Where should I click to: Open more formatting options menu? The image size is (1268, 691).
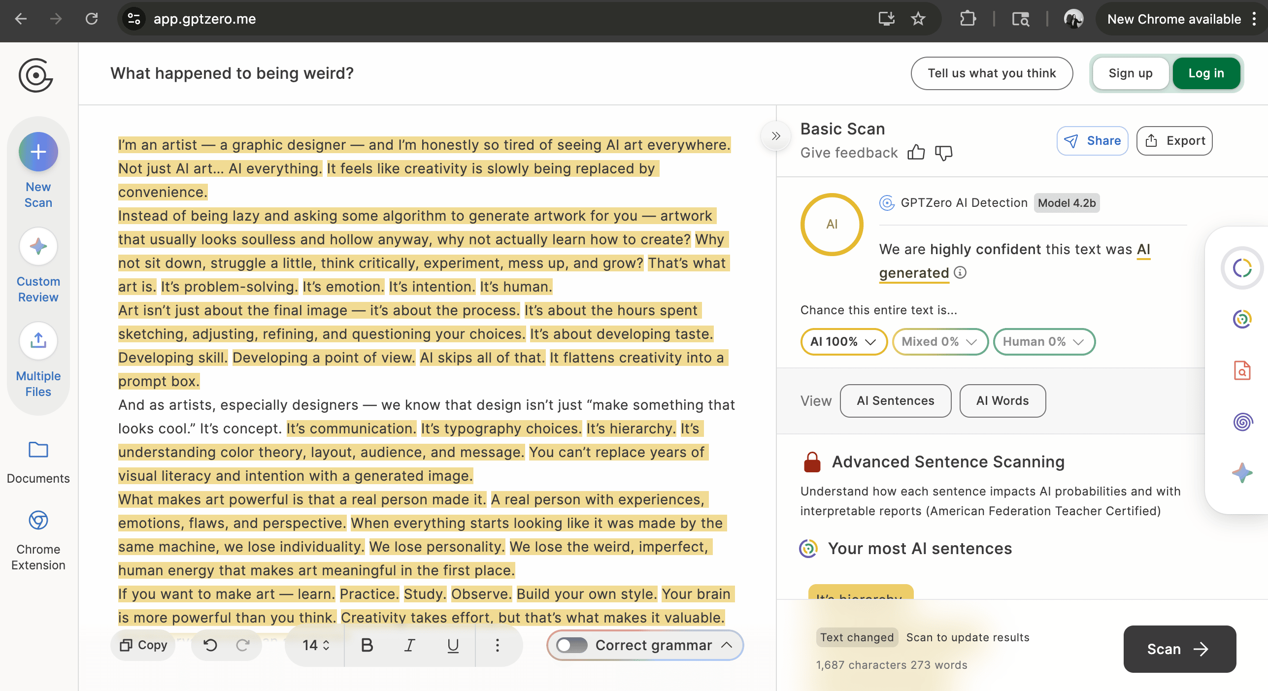click(x=498, y=645)
